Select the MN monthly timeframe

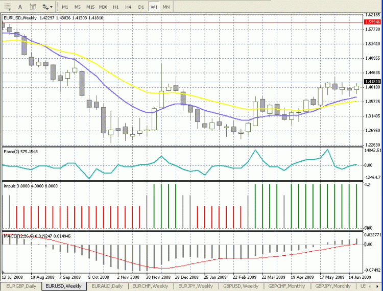(166, 7)
